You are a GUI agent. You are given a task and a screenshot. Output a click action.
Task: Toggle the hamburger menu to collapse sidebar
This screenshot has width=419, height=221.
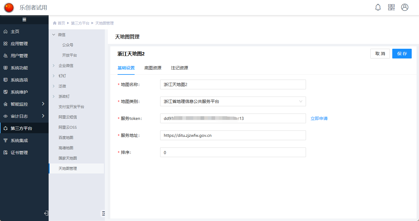(24, 20)
